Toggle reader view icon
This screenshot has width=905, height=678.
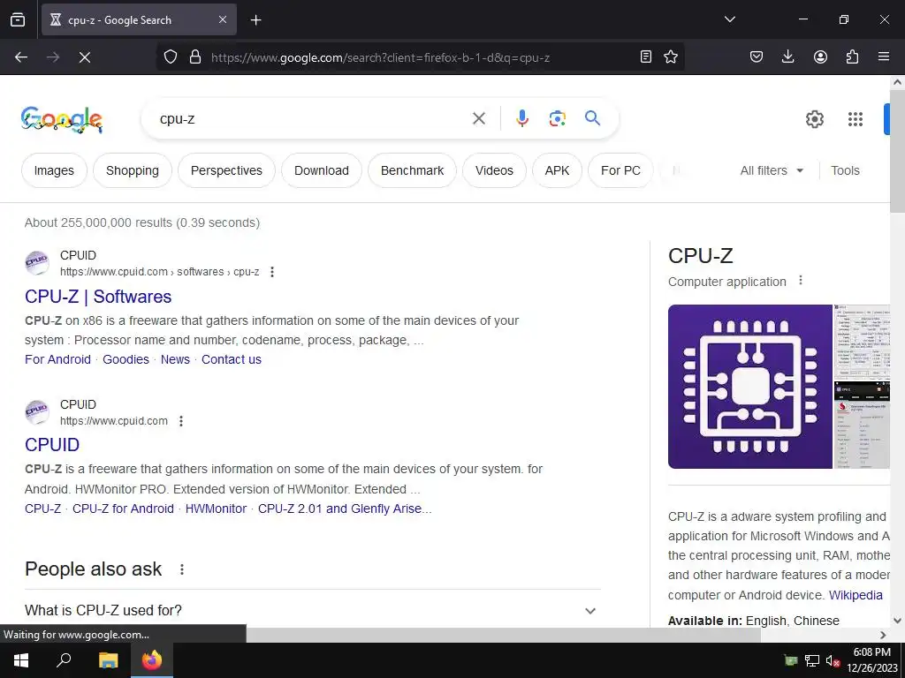pyautogui.click(x=646, y=56)
